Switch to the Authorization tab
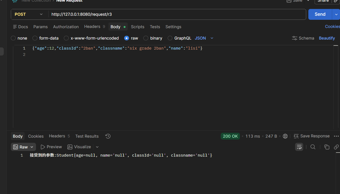Viewport: 340px width, 194px height. point(66,27)
